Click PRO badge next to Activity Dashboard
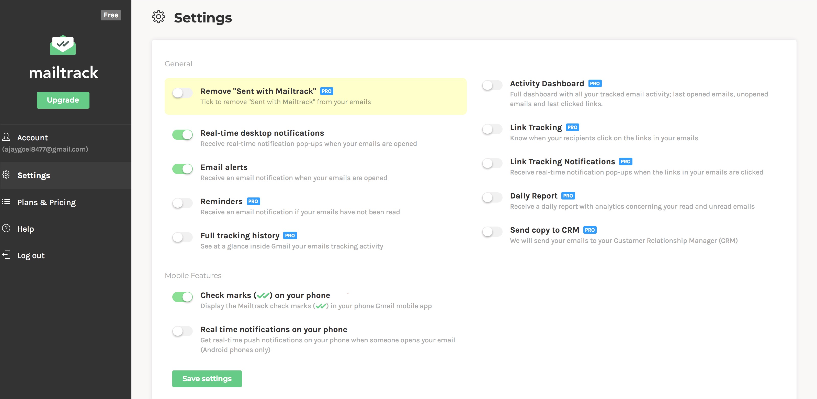 [x=595, y=83]
